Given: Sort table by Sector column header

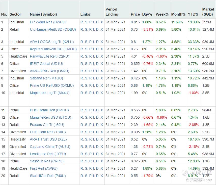Looking at the screenshot, I should pos(15,14).
